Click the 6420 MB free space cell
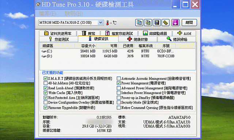Image resolution: width=234 pixels, height=140 pixels. (x=110, y=56)
